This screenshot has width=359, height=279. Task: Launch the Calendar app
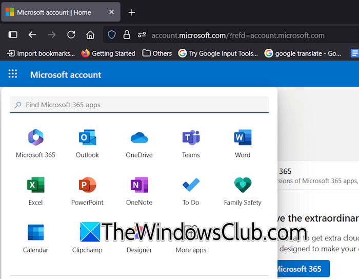[x=36, y=232]
